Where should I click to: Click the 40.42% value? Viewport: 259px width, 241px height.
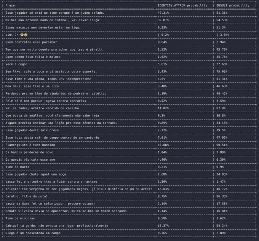(x=222, y=94)
